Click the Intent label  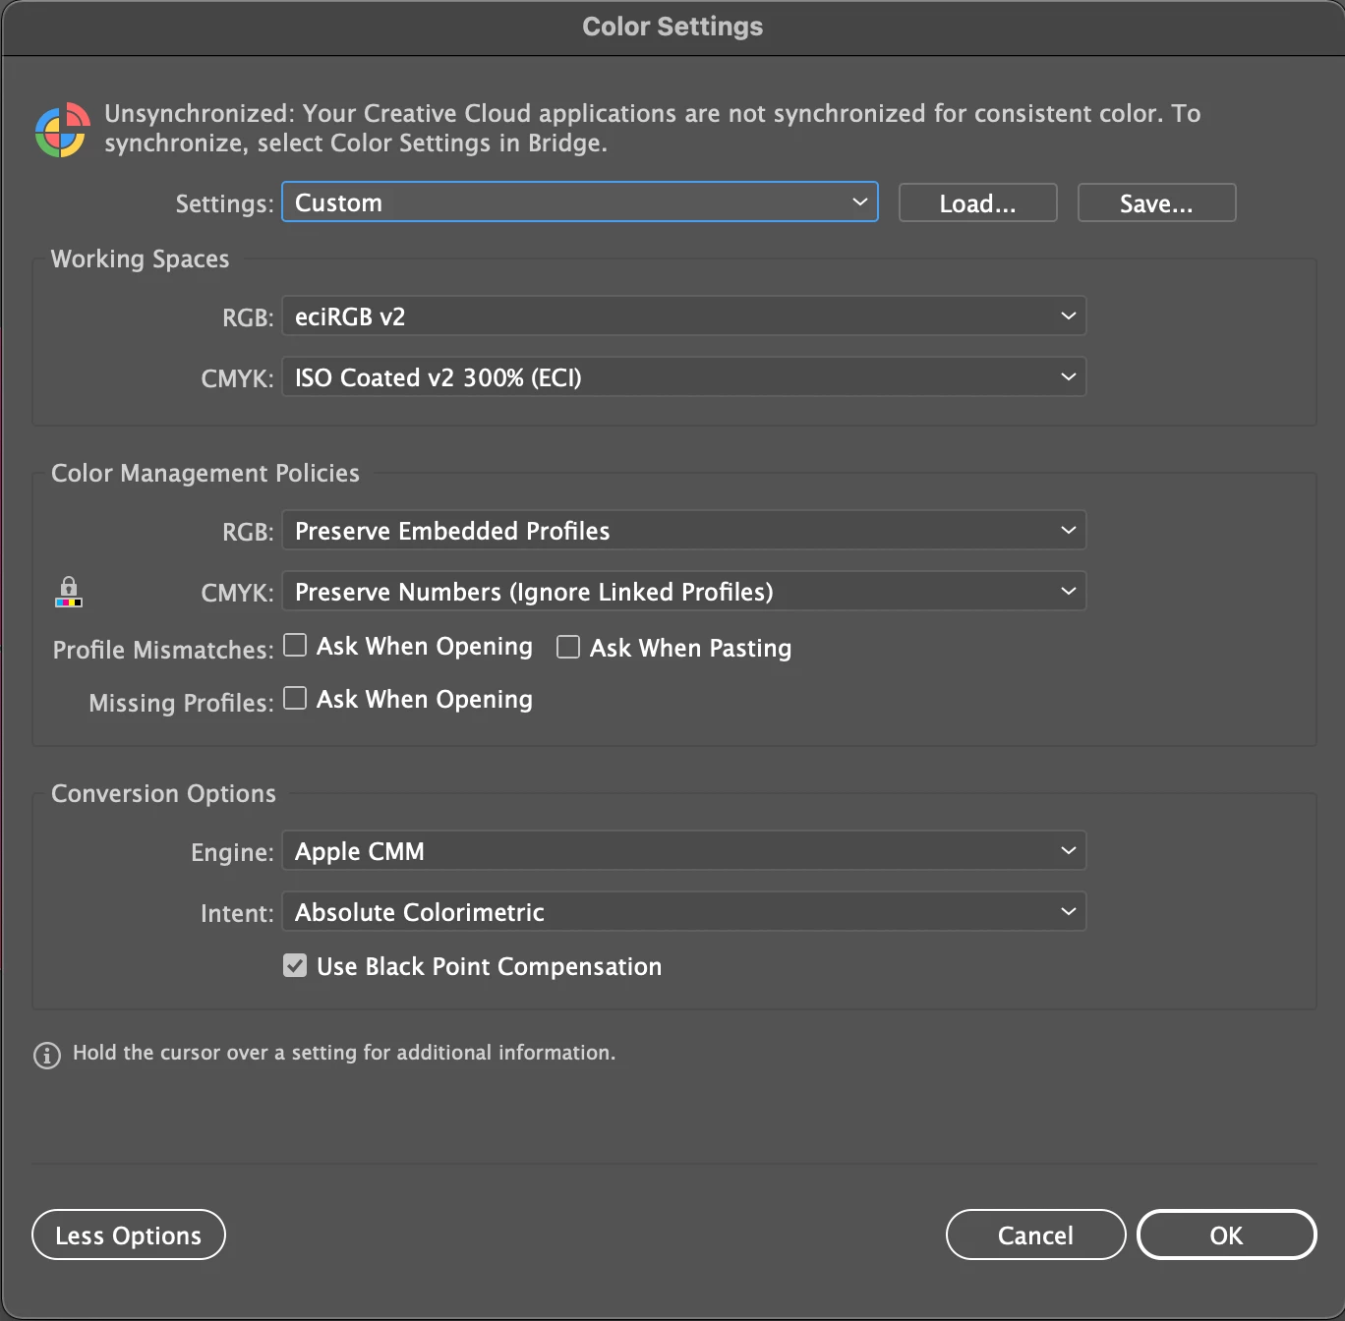click(237, 913)
